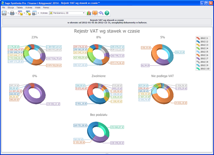Viewport: 214px width, 155px height.
Task: Open the Wykres chart type combo box
Action: tap(67, 13)
